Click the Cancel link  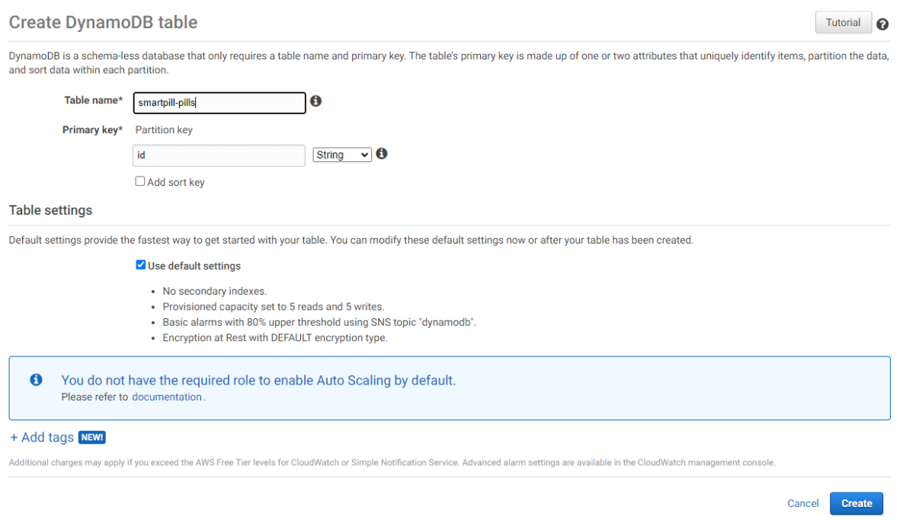(x=803, y=503)
